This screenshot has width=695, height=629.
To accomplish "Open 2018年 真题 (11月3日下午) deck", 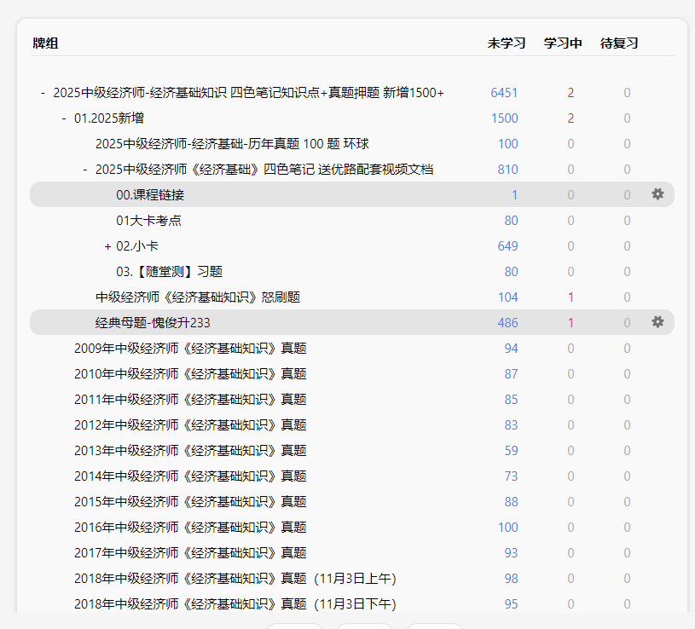I will coord(235,604).
